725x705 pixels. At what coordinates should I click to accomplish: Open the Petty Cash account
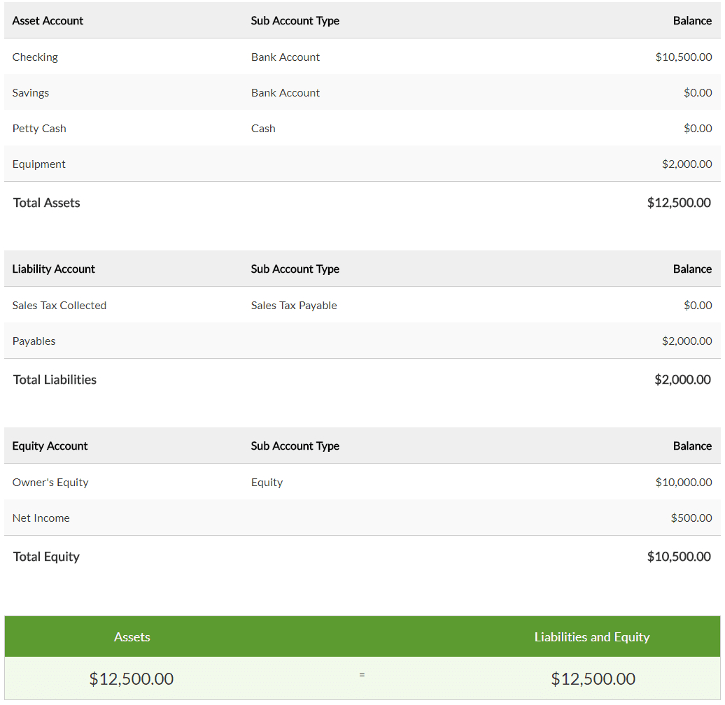pos(39,129)
